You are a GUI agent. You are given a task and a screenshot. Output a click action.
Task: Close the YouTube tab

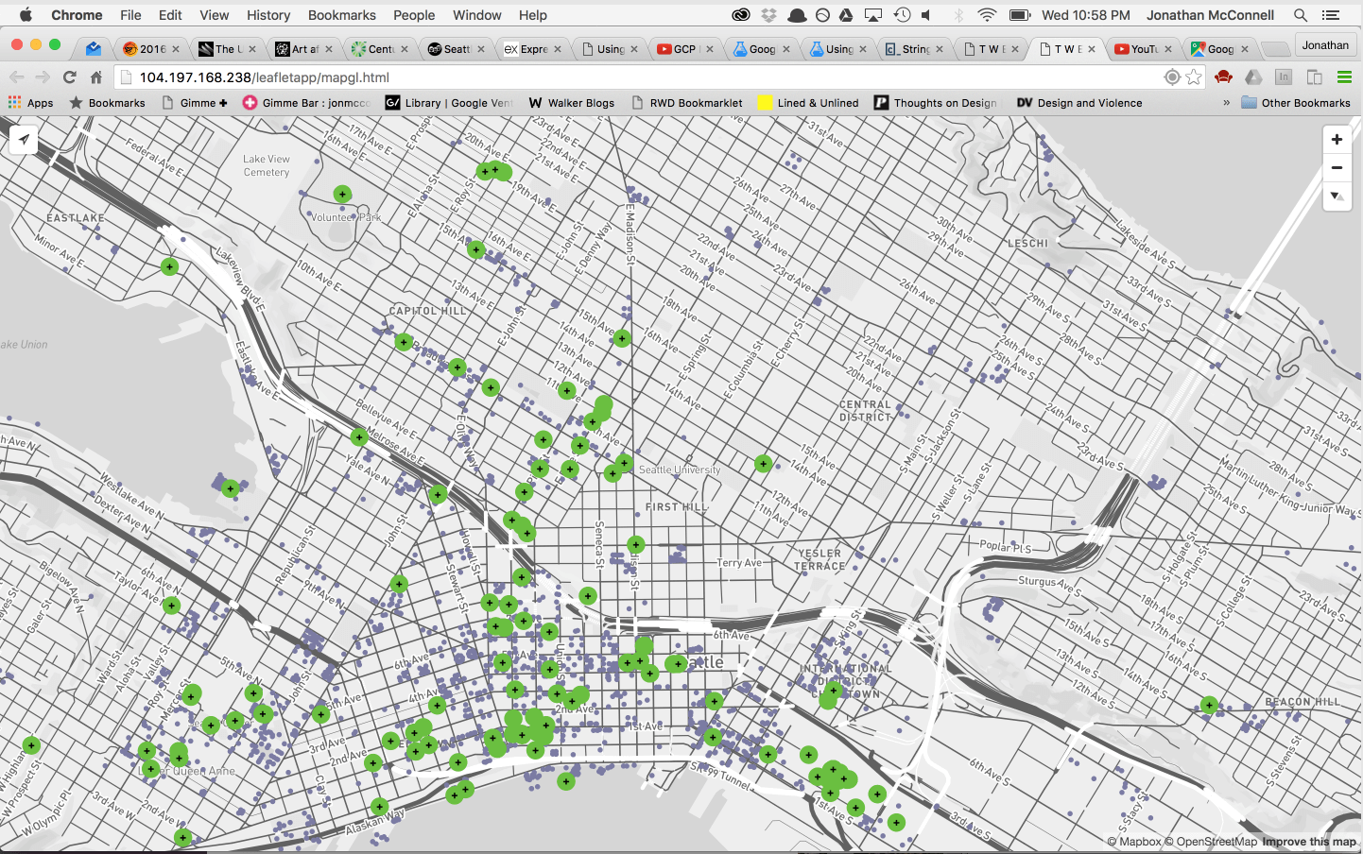coord(1168,49)
